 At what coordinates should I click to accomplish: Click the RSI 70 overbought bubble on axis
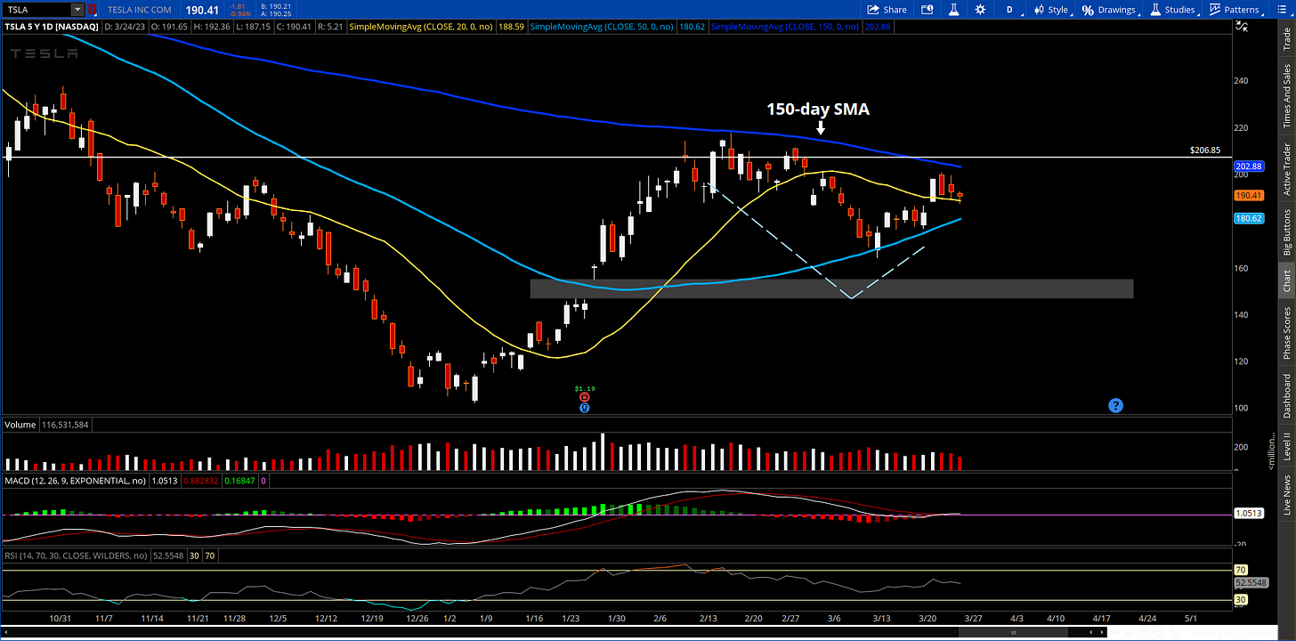(x=1241, y=569)
